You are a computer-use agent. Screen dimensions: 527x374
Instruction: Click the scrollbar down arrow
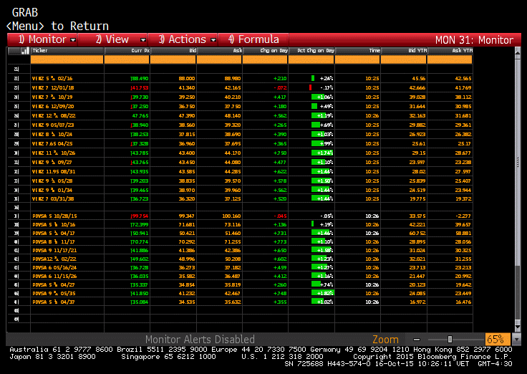coord(518,327)
